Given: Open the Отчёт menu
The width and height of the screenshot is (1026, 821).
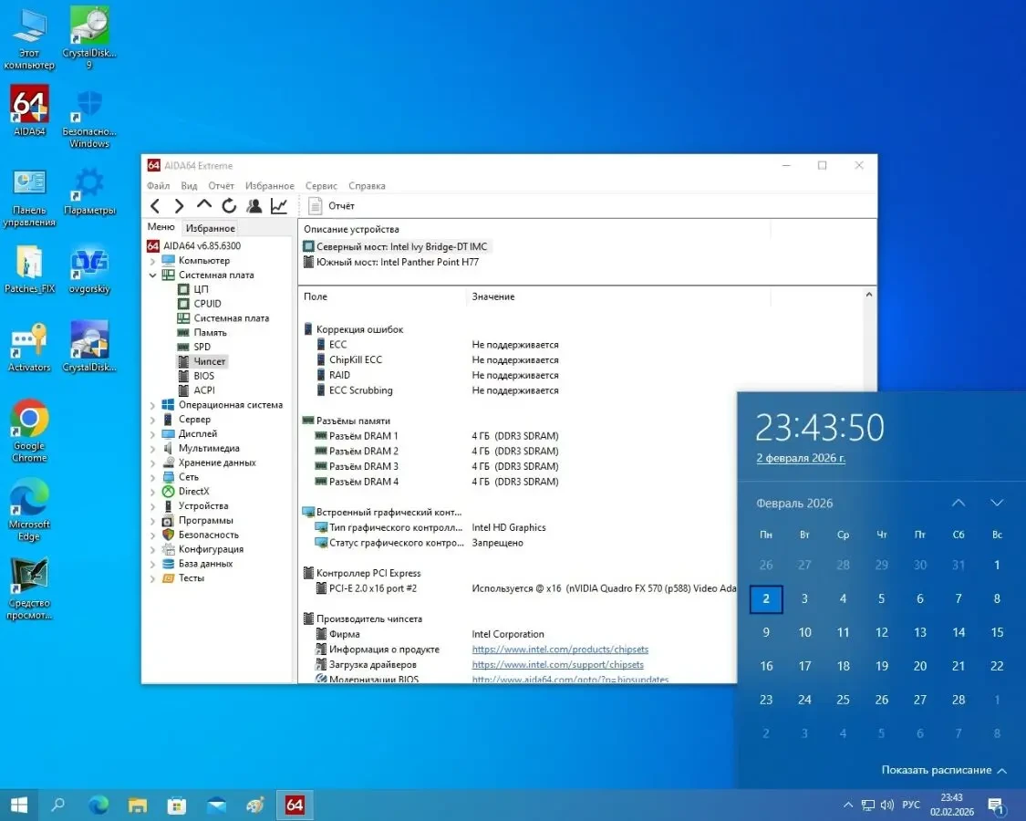Looking at the screenshot, I should click(x=222, y=186).
